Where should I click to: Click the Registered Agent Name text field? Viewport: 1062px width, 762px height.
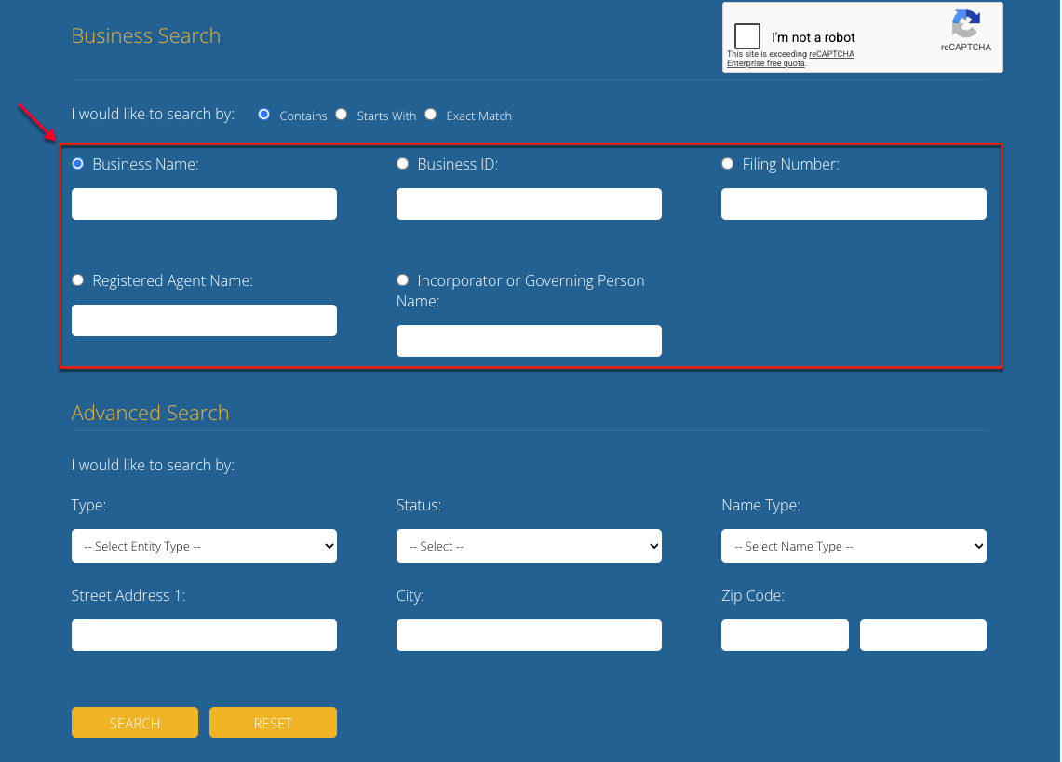point(204,320)
